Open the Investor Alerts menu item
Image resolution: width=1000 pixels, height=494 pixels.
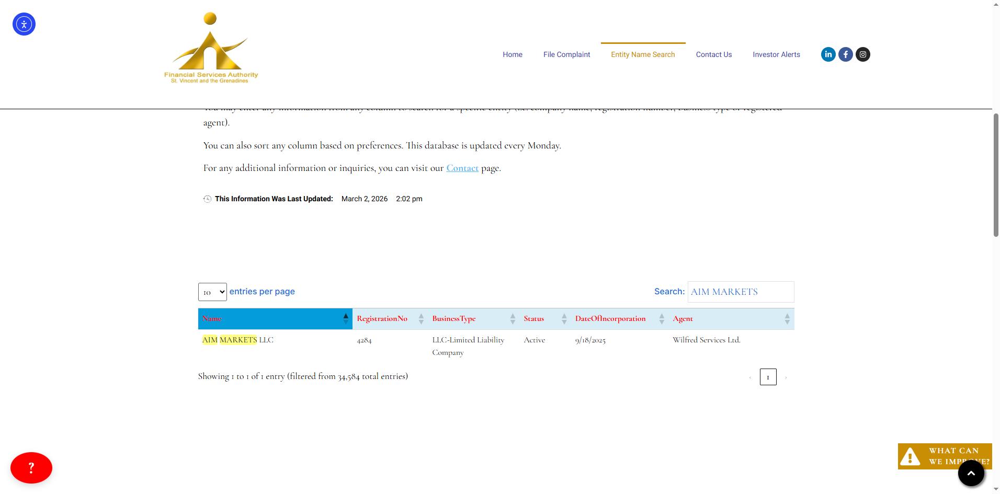pos(776,54)
